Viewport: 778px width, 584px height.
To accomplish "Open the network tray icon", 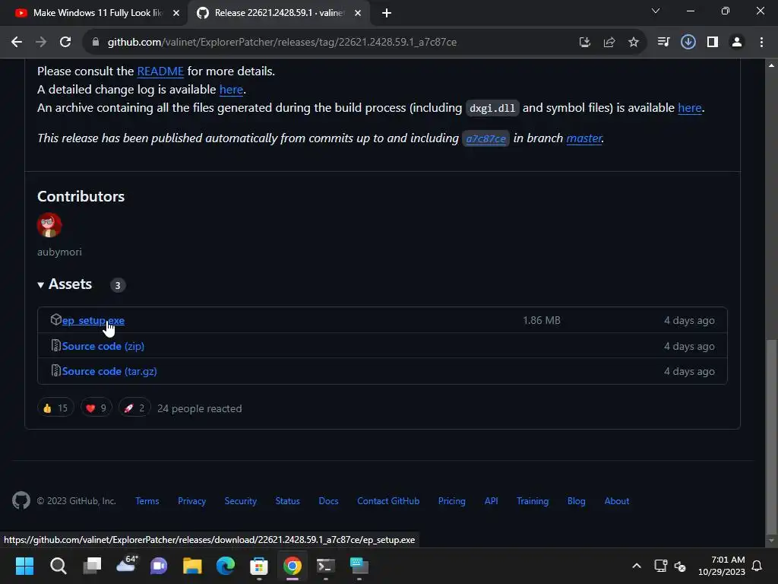I will tap(660, 566).
